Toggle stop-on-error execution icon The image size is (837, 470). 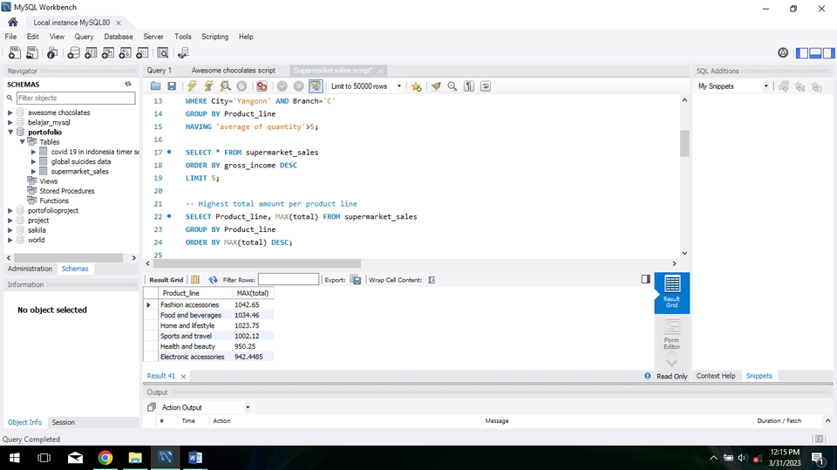click(262, 86)
